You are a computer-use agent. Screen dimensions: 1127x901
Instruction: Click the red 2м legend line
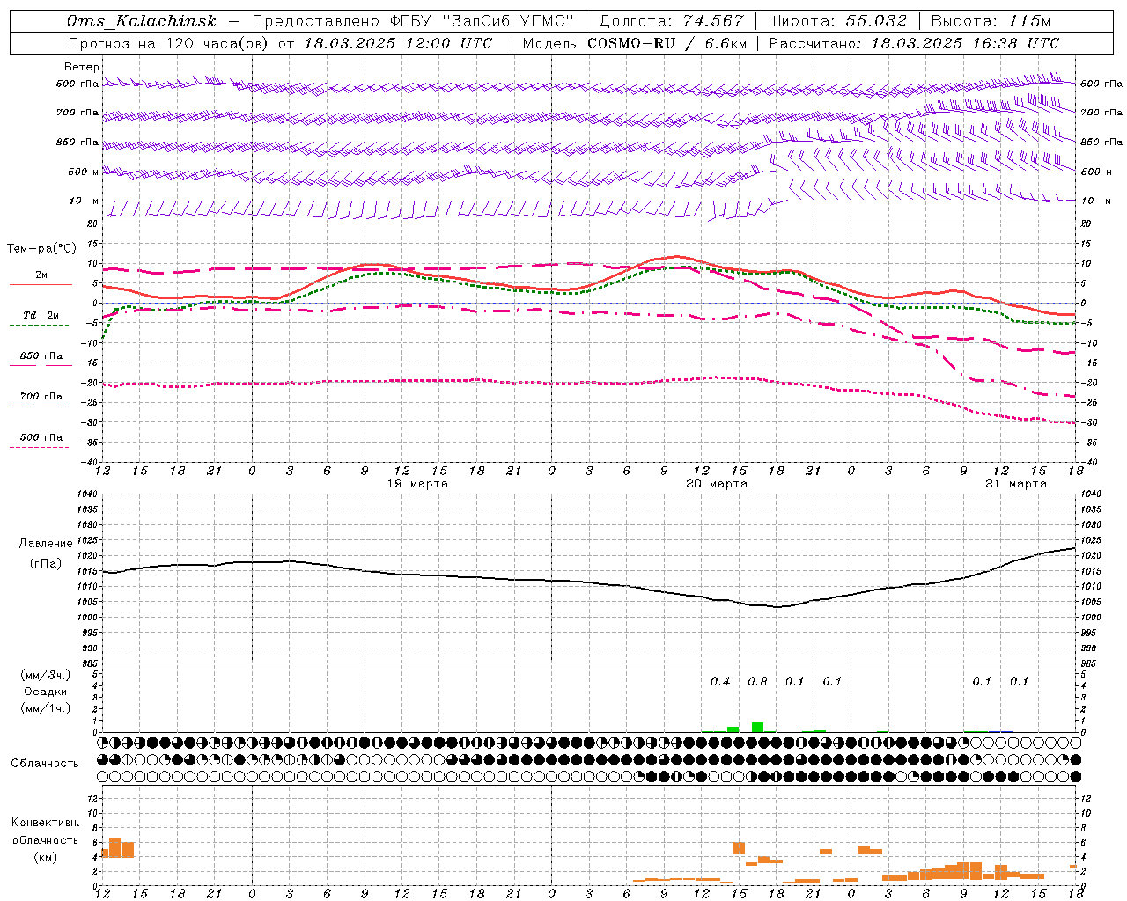click(x=41, y=285)
